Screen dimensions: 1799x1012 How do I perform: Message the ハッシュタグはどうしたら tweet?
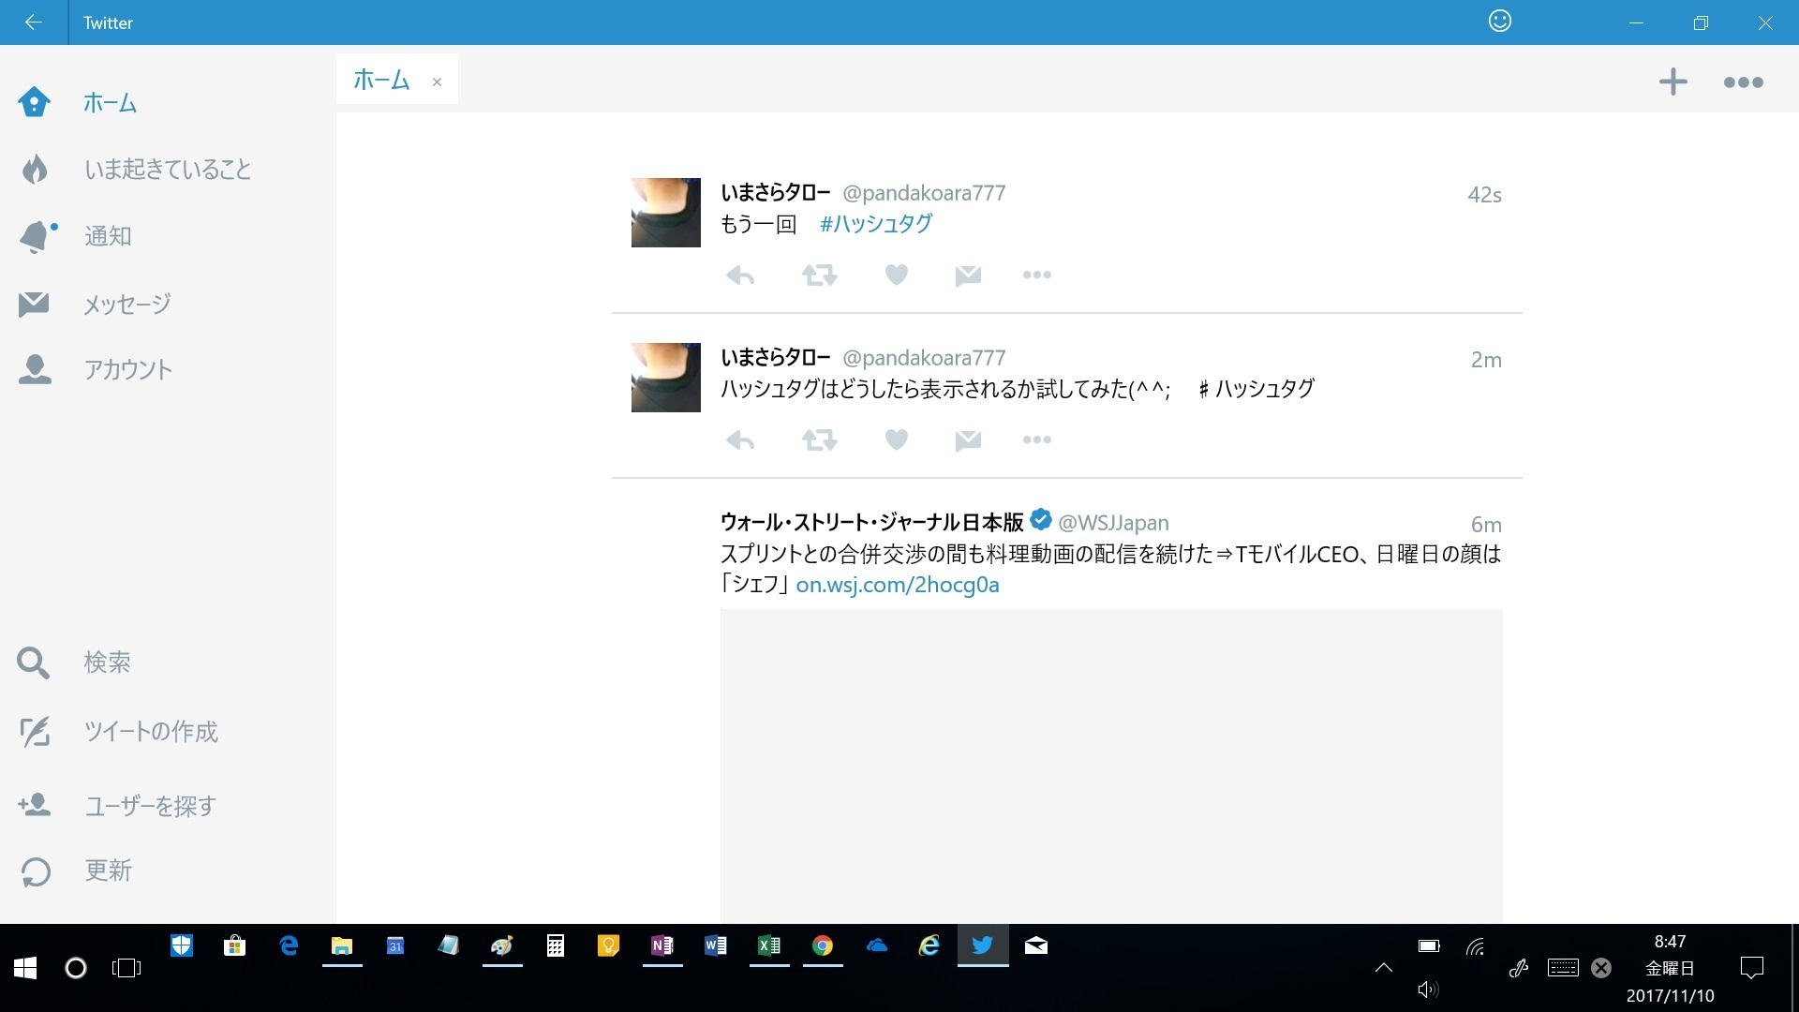[x=968, y=439]
